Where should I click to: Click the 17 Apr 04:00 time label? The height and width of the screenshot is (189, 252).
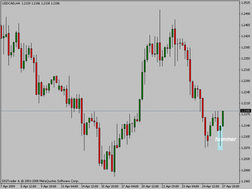[x=130, y=187]
